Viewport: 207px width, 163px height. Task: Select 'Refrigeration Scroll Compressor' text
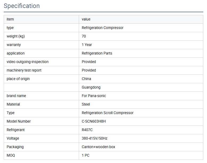coord(107,113)
